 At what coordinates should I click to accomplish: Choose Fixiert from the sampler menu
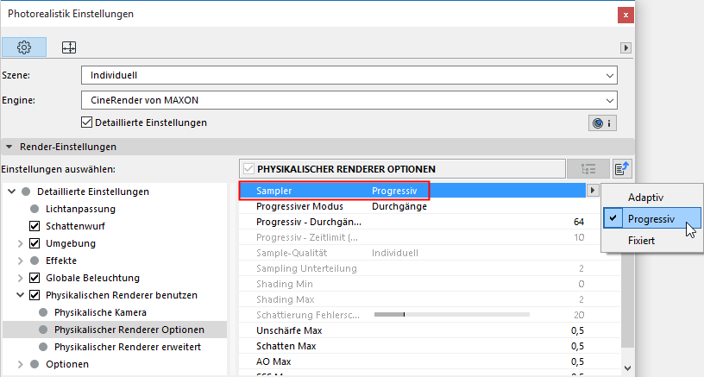pos(651,240)
